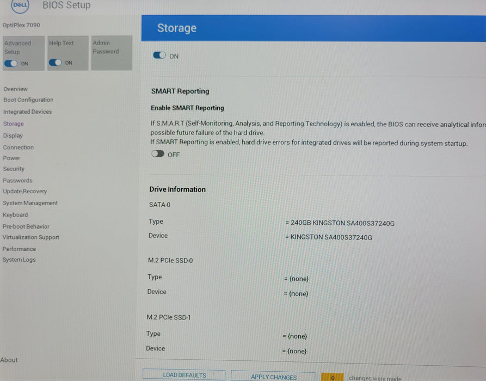Toggle the Advanced Setup switch

pyautogui.click(x=11, y=64)
